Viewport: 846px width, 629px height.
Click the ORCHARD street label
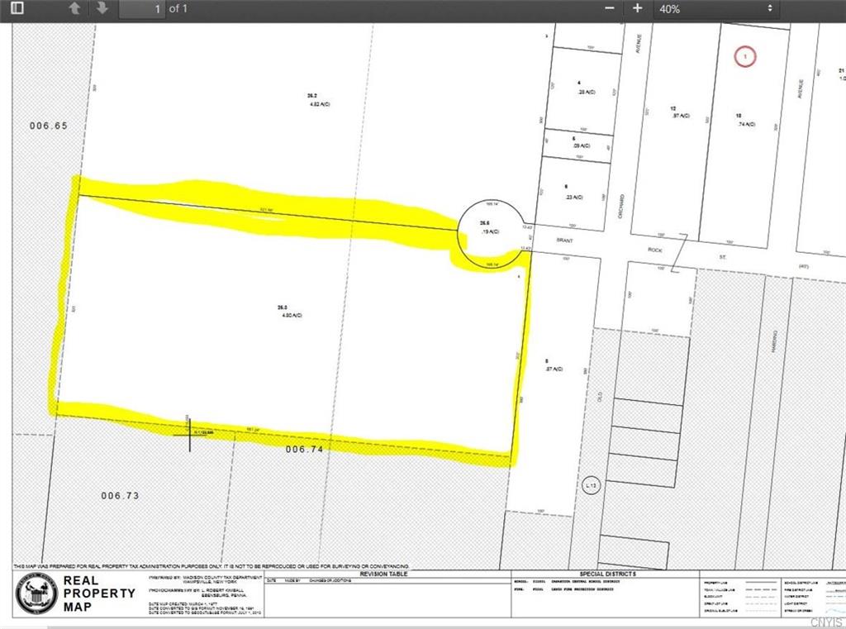pyautogui.click(x=622, y=207)
